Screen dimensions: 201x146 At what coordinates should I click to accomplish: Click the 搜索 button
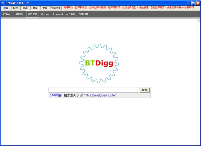point(144,90)
